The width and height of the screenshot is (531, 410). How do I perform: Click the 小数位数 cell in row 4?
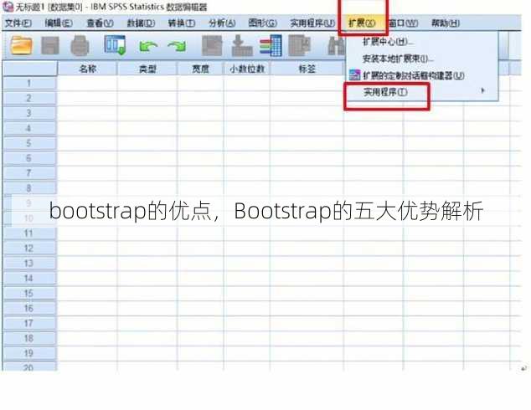[247, 128]
